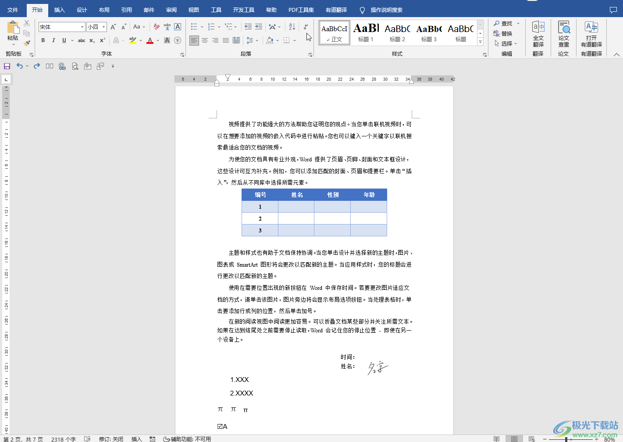Click the search box (操作说明搜索)
Viewport: 623px width, 442px height.
tap(386, 10)
